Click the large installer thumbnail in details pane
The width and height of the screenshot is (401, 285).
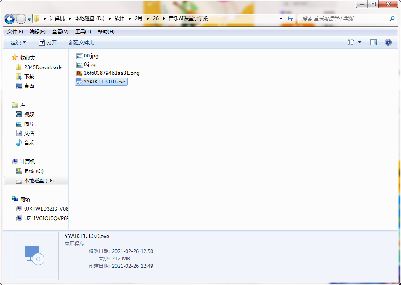pos(35,256)
